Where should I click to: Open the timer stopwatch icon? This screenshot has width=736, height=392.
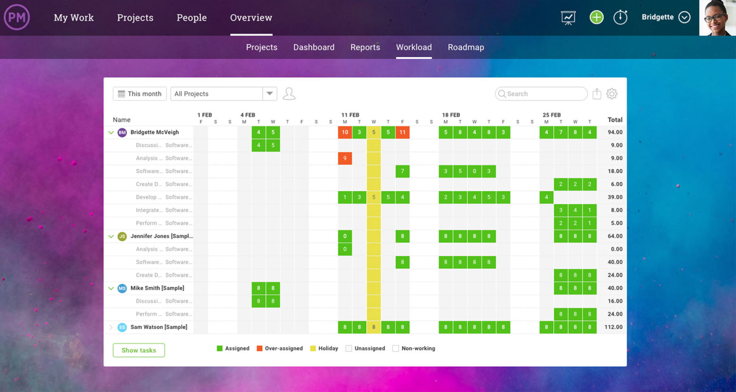coord(621,17)
